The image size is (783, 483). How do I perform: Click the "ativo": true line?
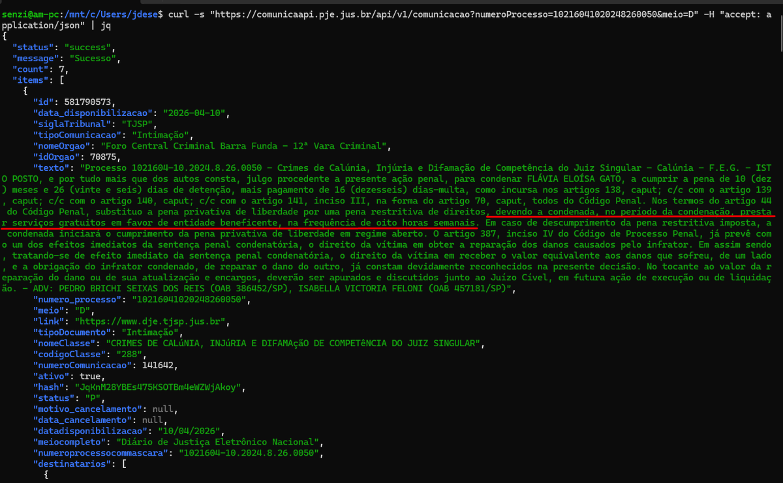click(x=68, y=376)
